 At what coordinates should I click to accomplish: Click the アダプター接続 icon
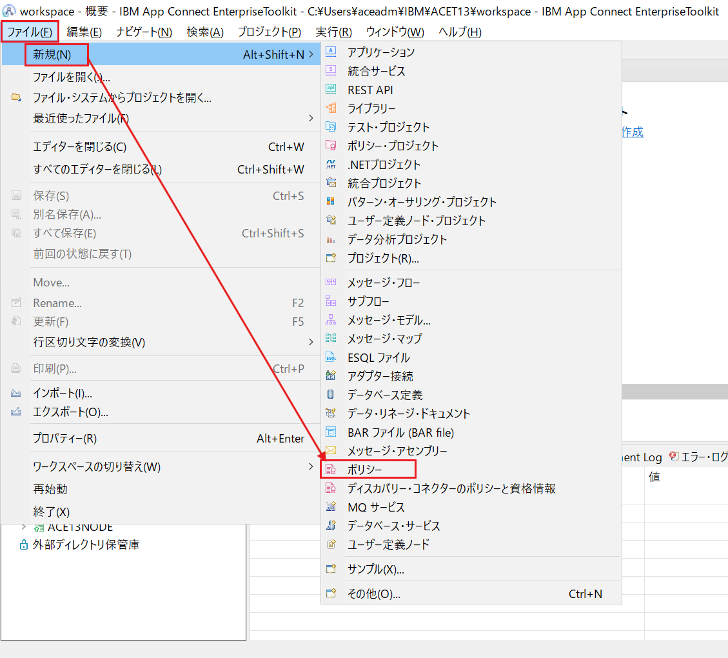331,375
